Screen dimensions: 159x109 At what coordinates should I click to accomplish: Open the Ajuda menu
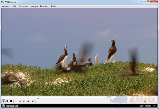click(53, 6)
